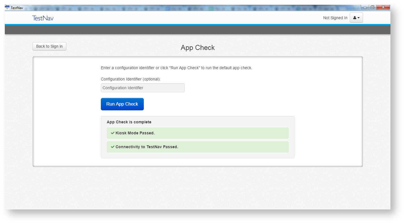The width and height of the screenshot is (404, 223).
Task: Minimize the TestNav window
Action: [365, 7]
